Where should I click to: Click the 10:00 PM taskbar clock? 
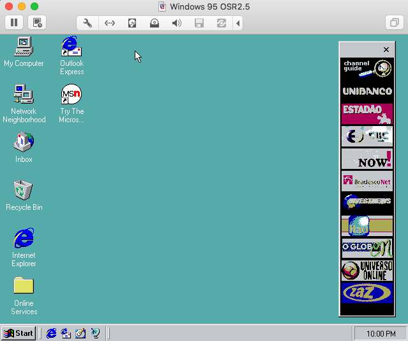(x=381, y=333)
